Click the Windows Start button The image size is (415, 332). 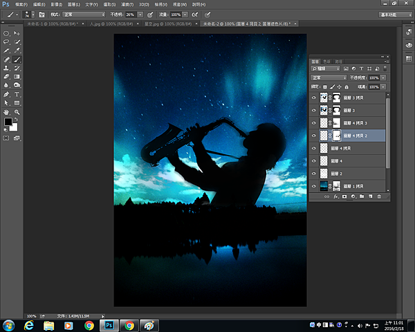pos(10,324)
